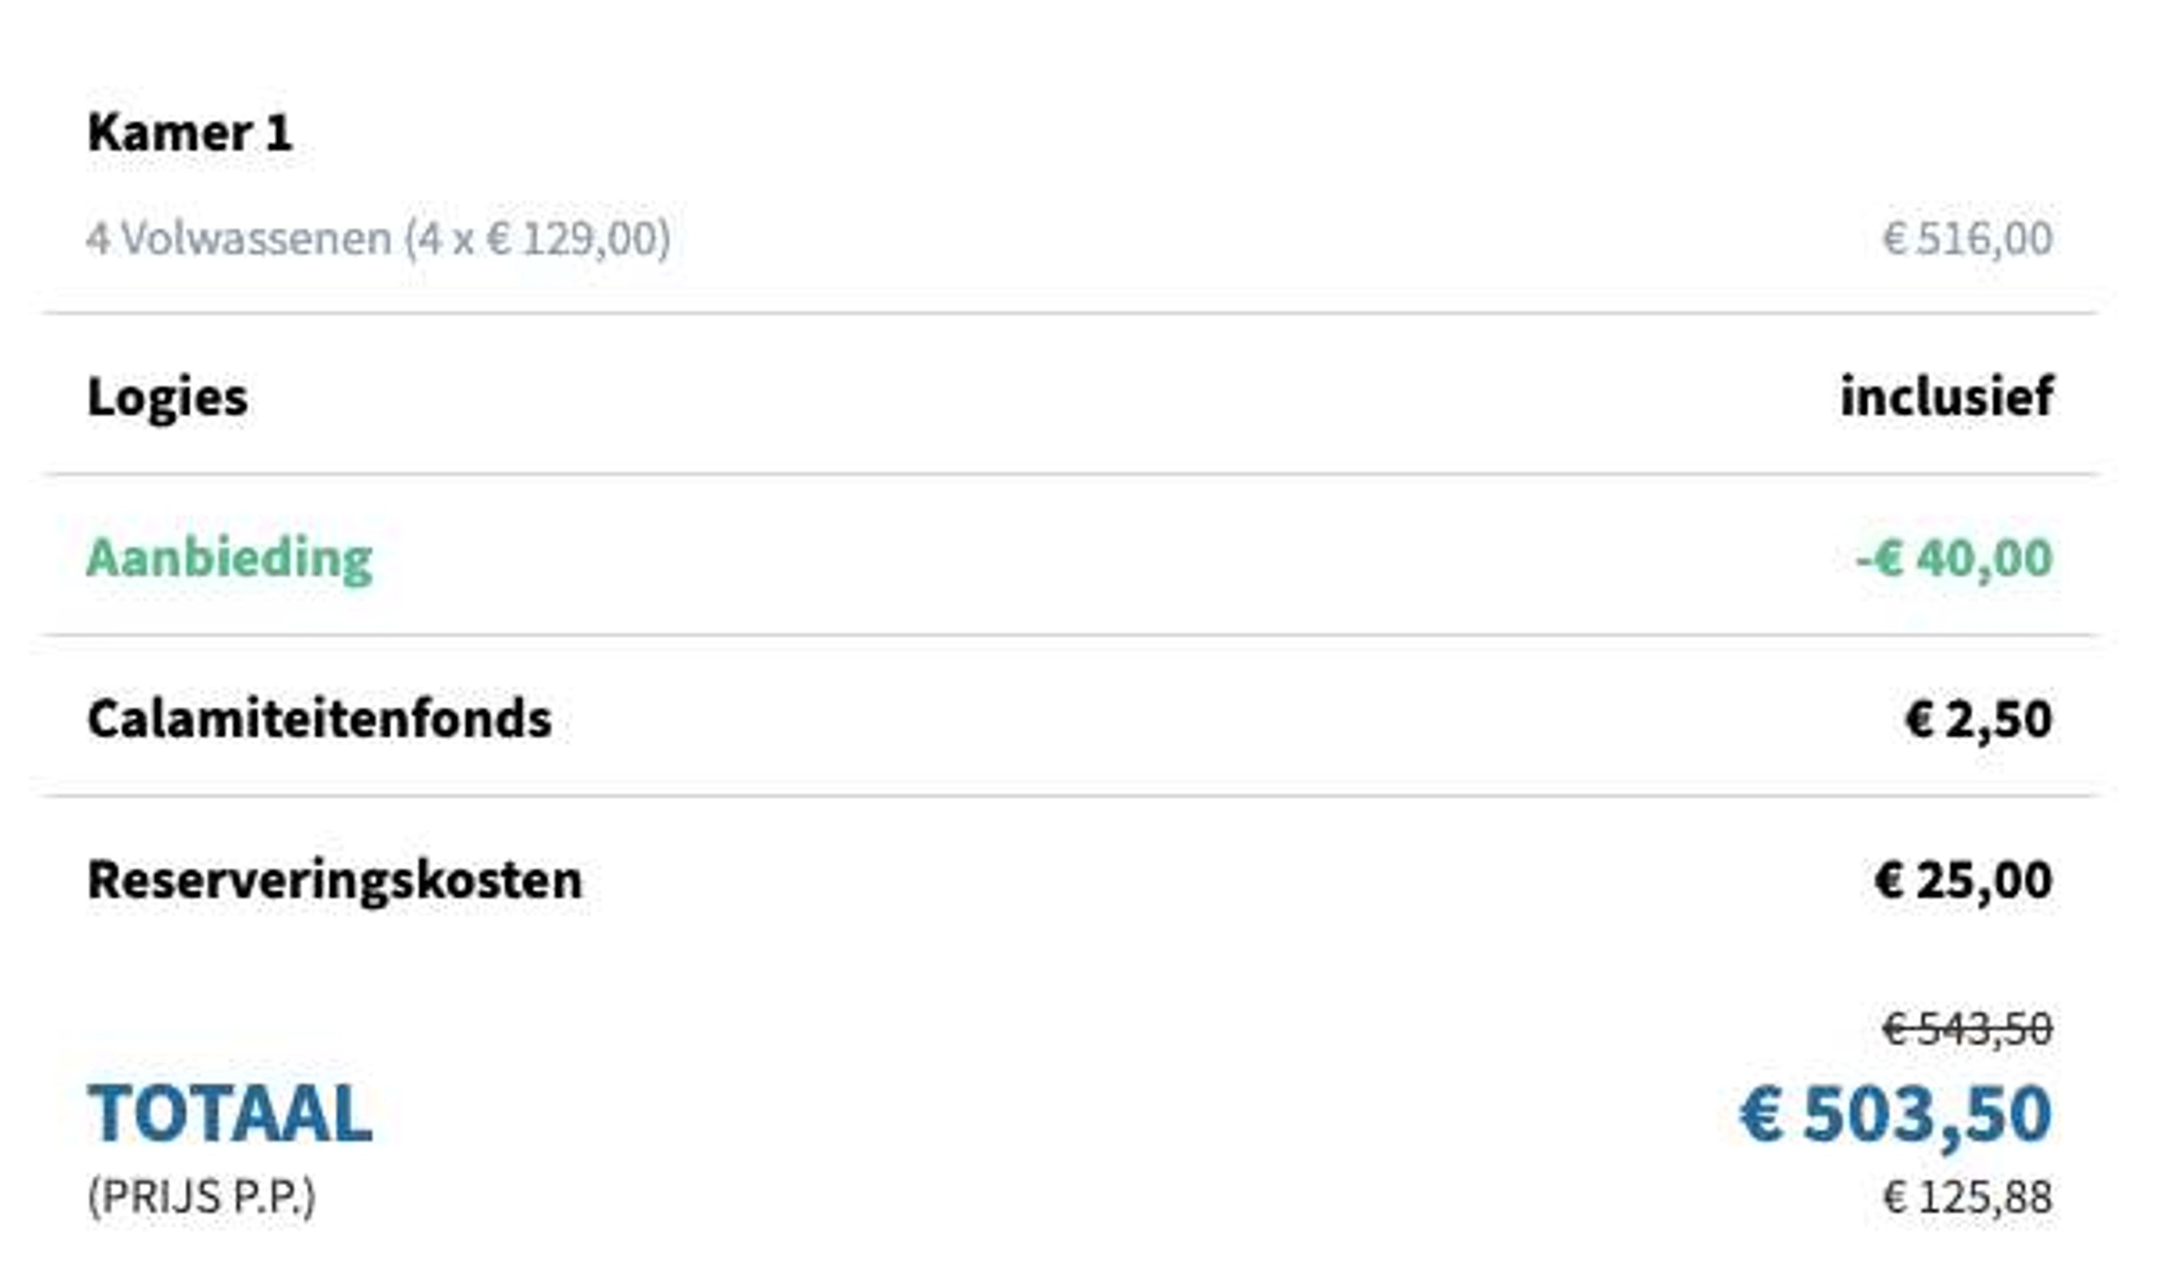Screen dimensions: 2168x1284
Task: Click the € 2,50 Calamiteitenfonds fee
Action: point(1978,719)
